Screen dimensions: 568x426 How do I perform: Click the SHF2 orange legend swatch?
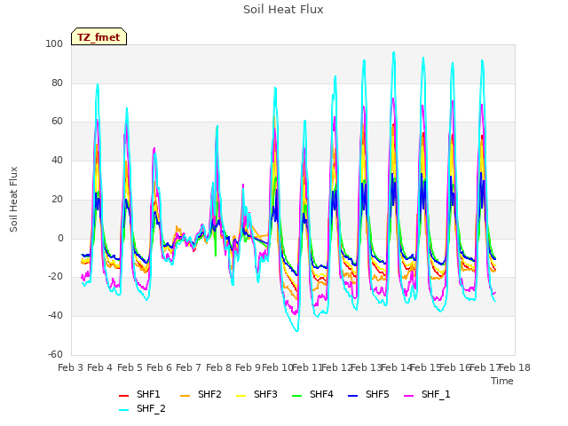click(x=185, y=396)
